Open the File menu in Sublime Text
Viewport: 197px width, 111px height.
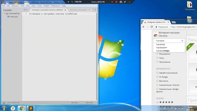pyautogui.click(x=3, y=6)
